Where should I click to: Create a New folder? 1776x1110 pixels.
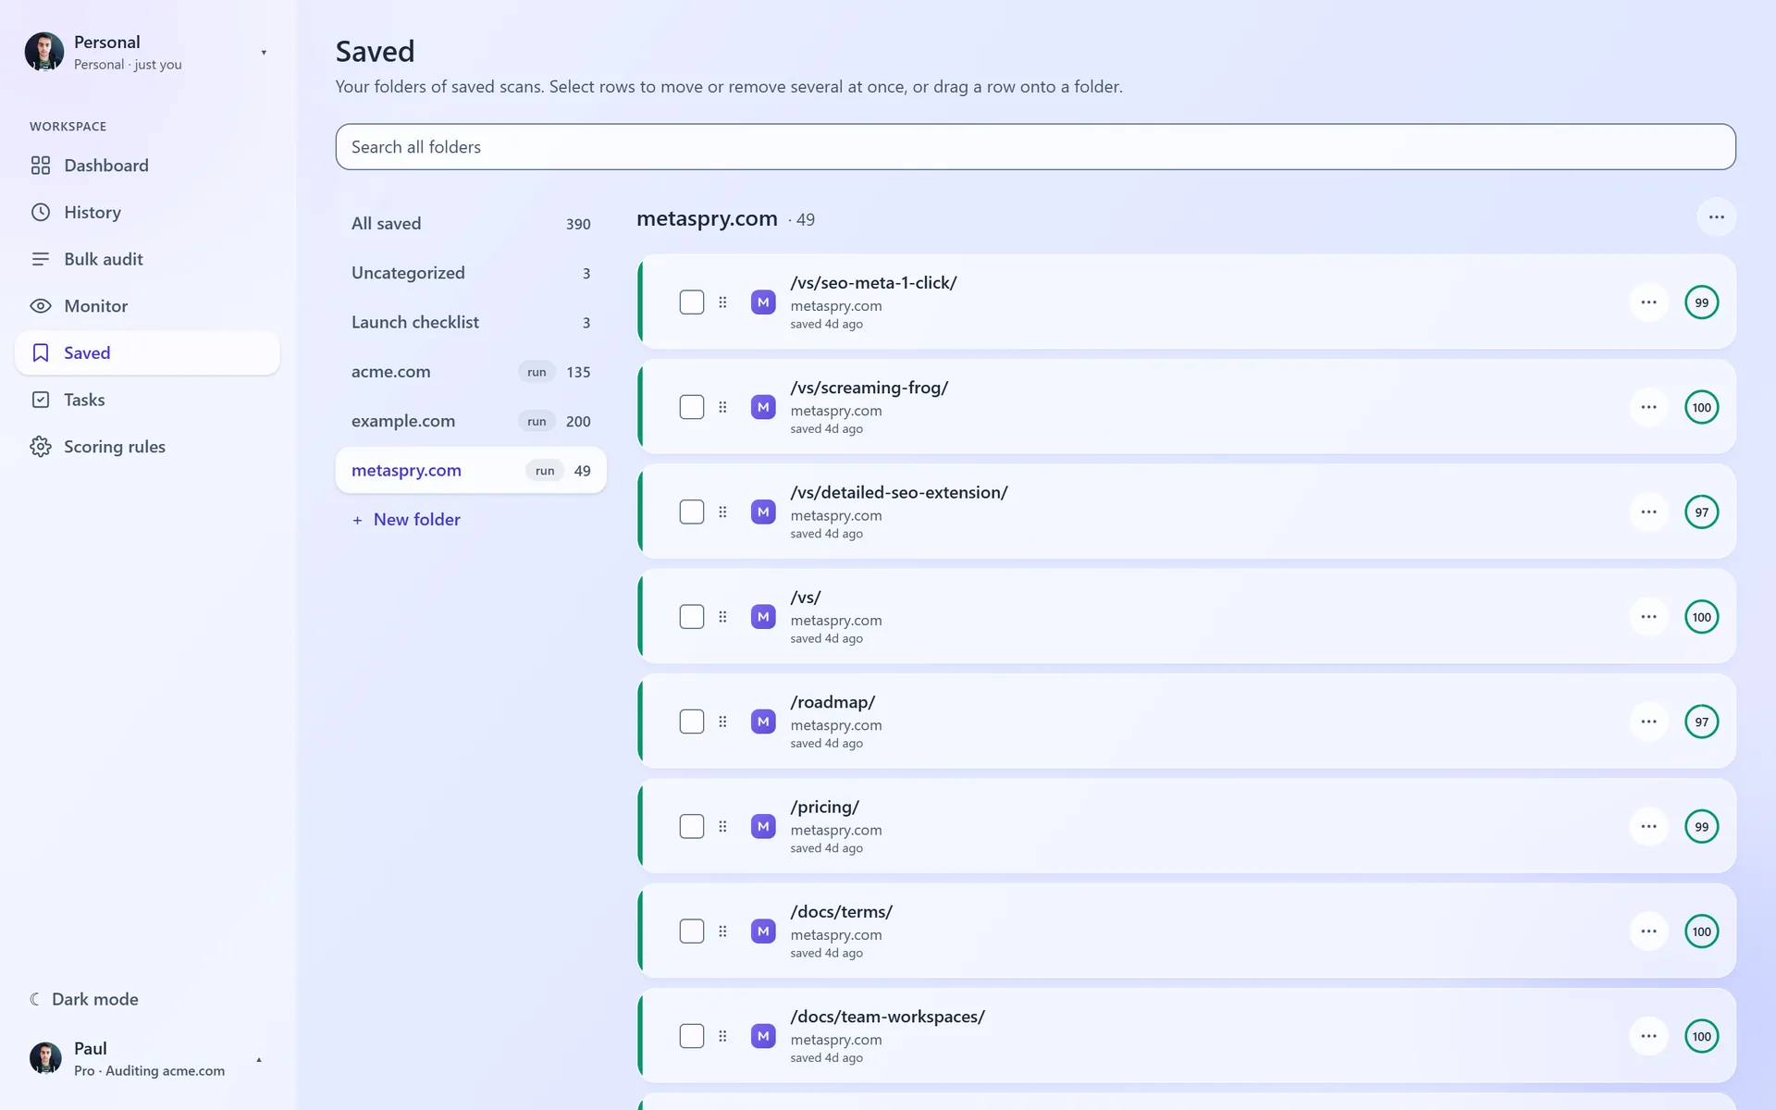(406, 520)
